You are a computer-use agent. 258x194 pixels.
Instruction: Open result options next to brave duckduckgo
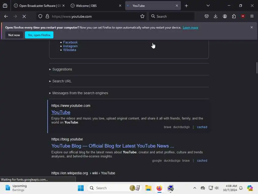[x=193, y=127]
